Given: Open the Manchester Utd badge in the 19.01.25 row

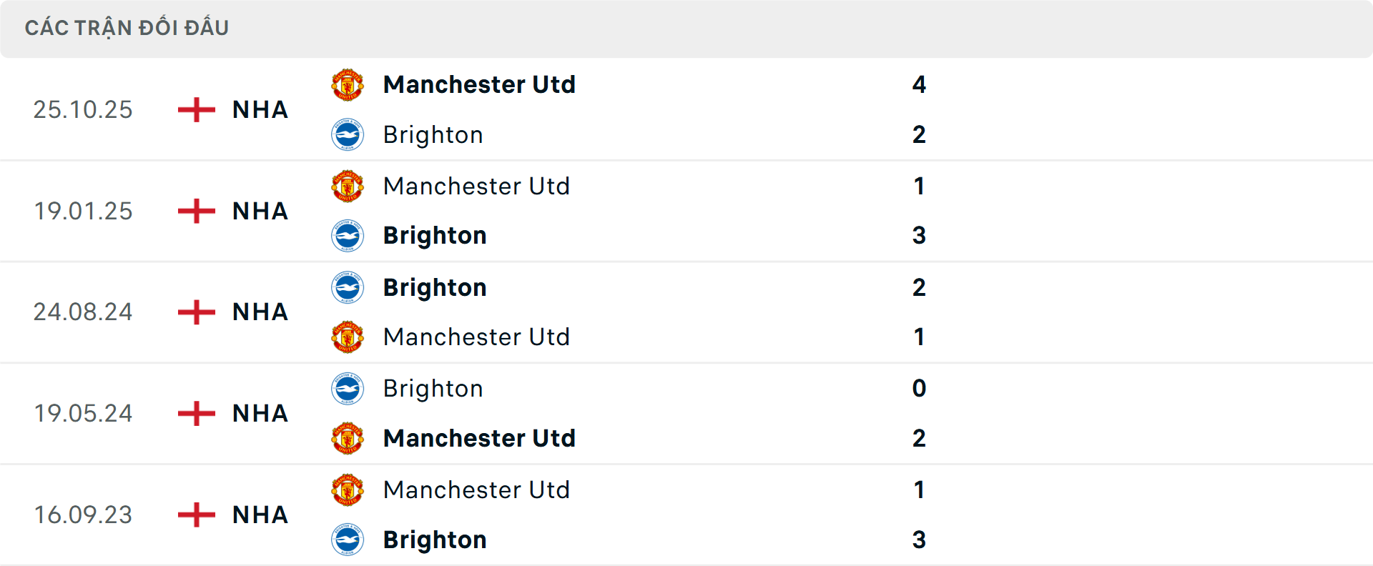Looking at the screenshot, I should click(x=348, y=186).
